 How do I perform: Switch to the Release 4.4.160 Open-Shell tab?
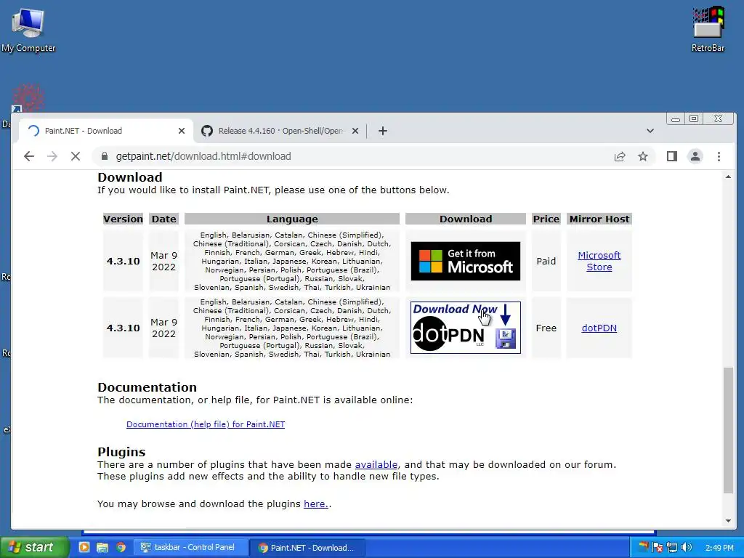[x=280, y=131]
